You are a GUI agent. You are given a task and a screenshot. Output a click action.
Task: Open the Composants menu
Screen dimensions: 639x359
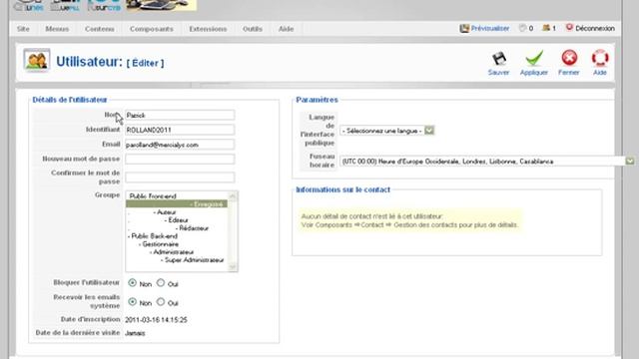(151, 29)
